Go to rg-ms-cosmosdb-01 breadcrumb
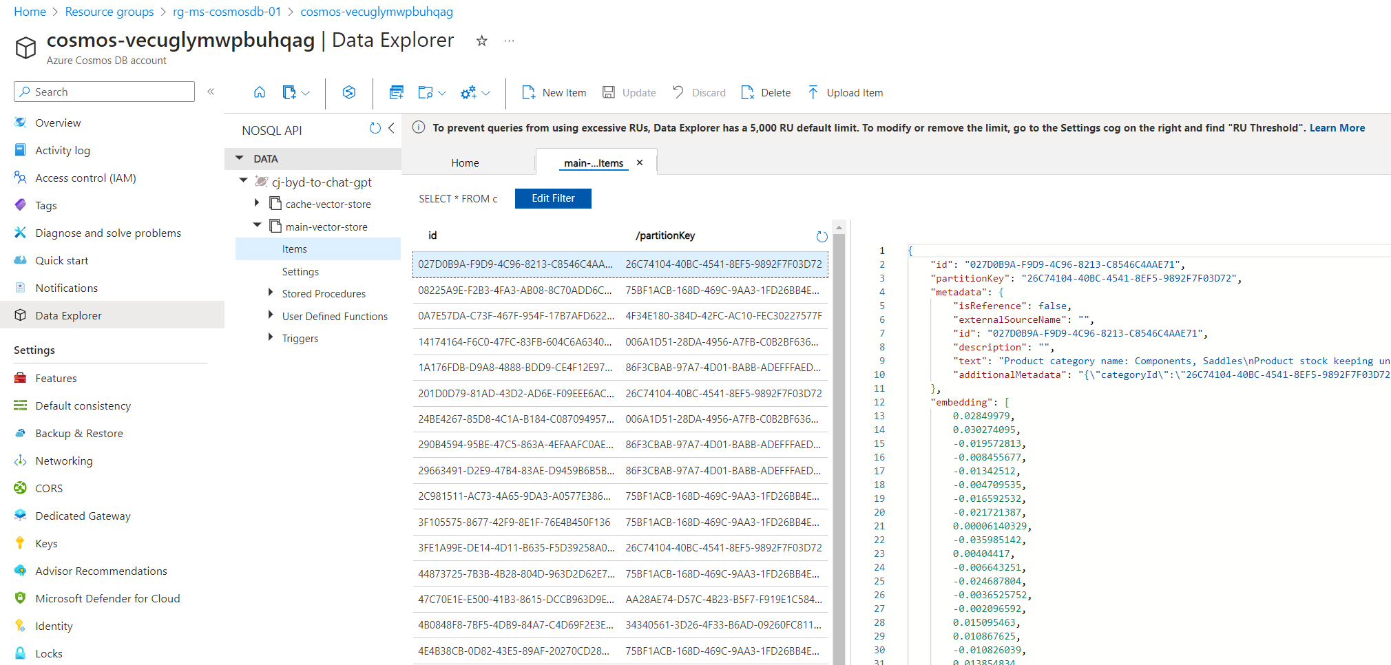The image size is (1391, 665). [x=227, y=12]
